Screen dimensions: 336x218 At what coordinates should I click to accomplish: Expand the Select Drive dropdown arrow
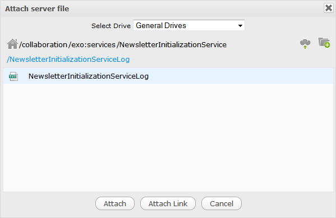click(240, 26)
